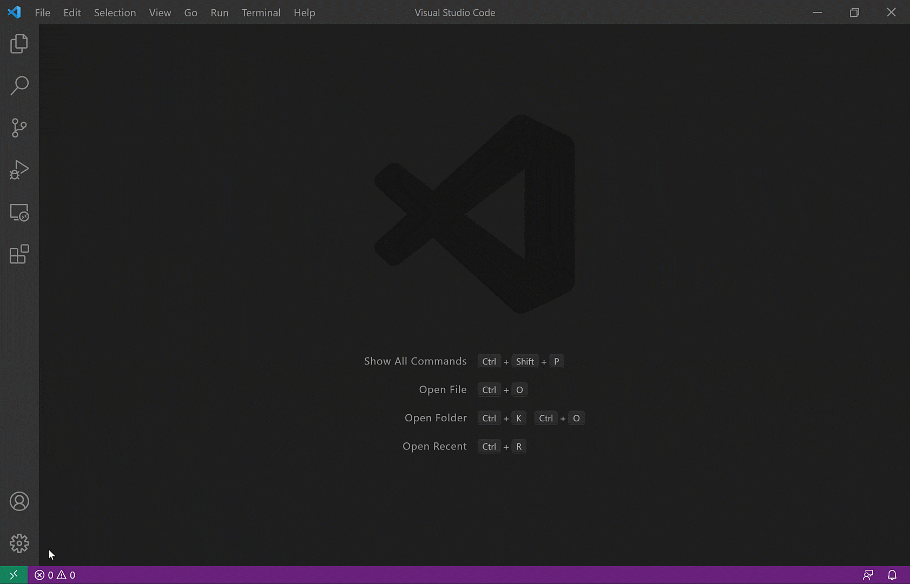The width and height of the screenshot is (910, 584).
Task: Open the File menu
Action: [x=42, y=12]
